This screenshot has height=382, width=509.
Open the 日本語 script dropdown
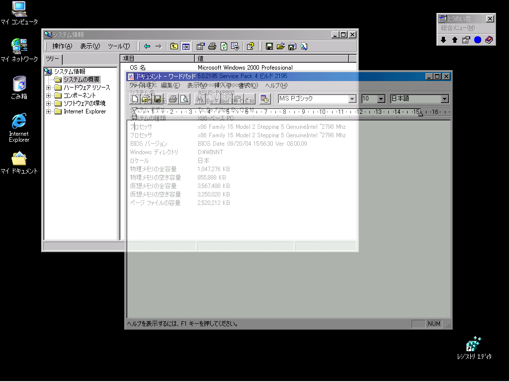point(445,99)
